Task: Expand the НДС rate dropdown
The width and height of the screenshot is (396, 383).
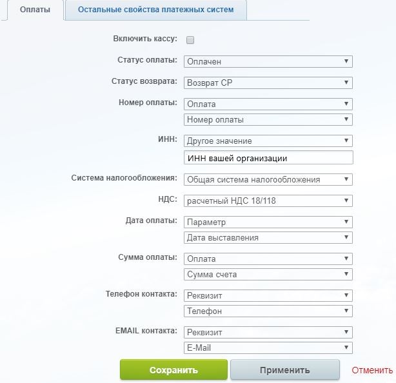Action: (x=268, y=201)
